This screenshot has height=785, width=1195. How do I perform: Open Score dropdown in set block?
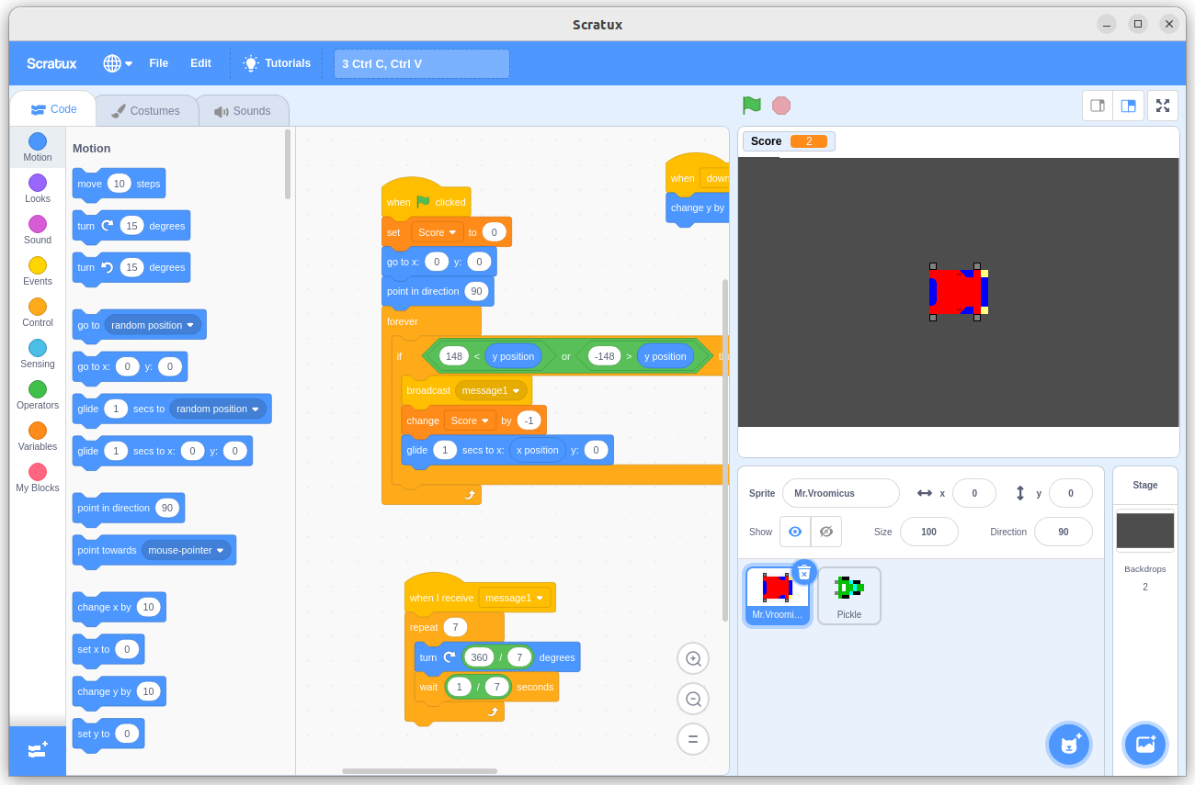[x=438, y=232]
